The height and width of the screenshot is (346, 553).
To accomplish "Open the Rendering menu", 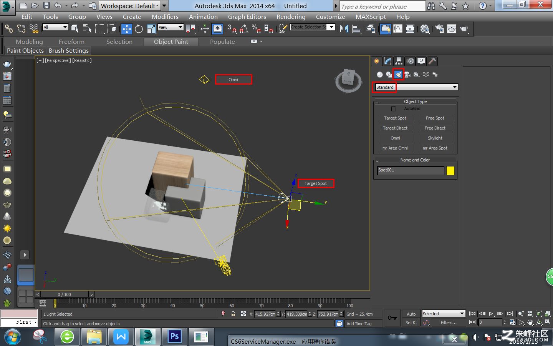I will 291,17.
